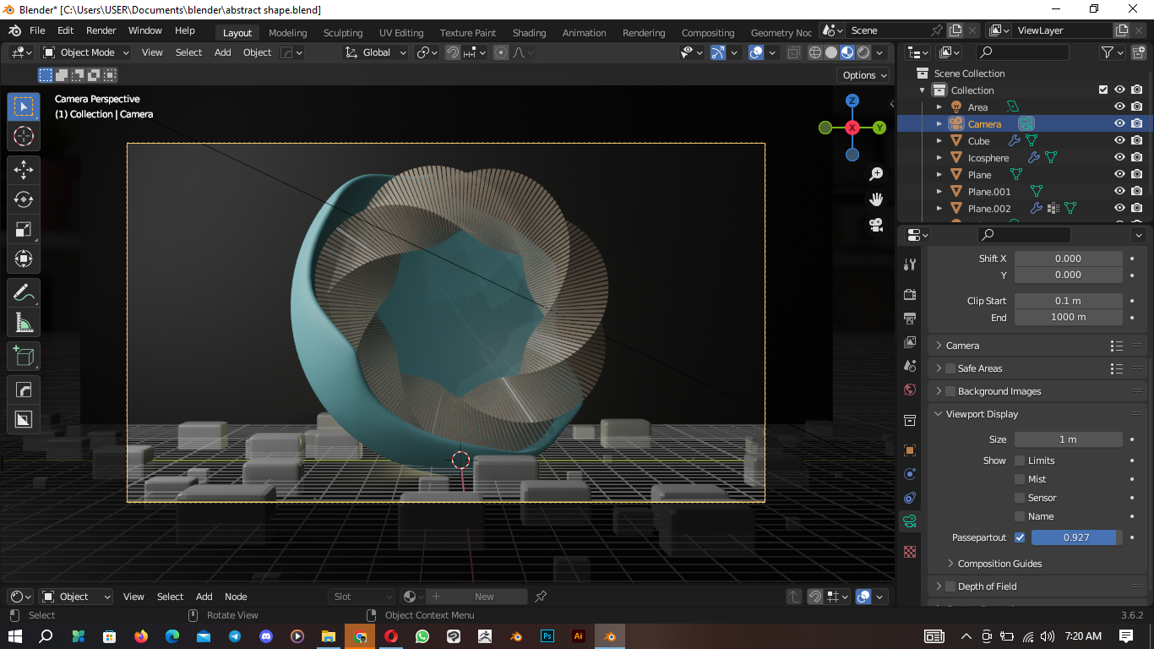This screenshot has height=649, width=1154.
Task: Open the viewport Add menu
Action: tap(223, 52)
